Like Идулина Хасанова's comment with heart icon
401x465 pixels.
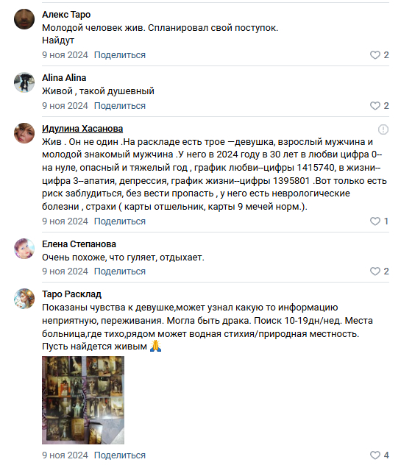375,221
